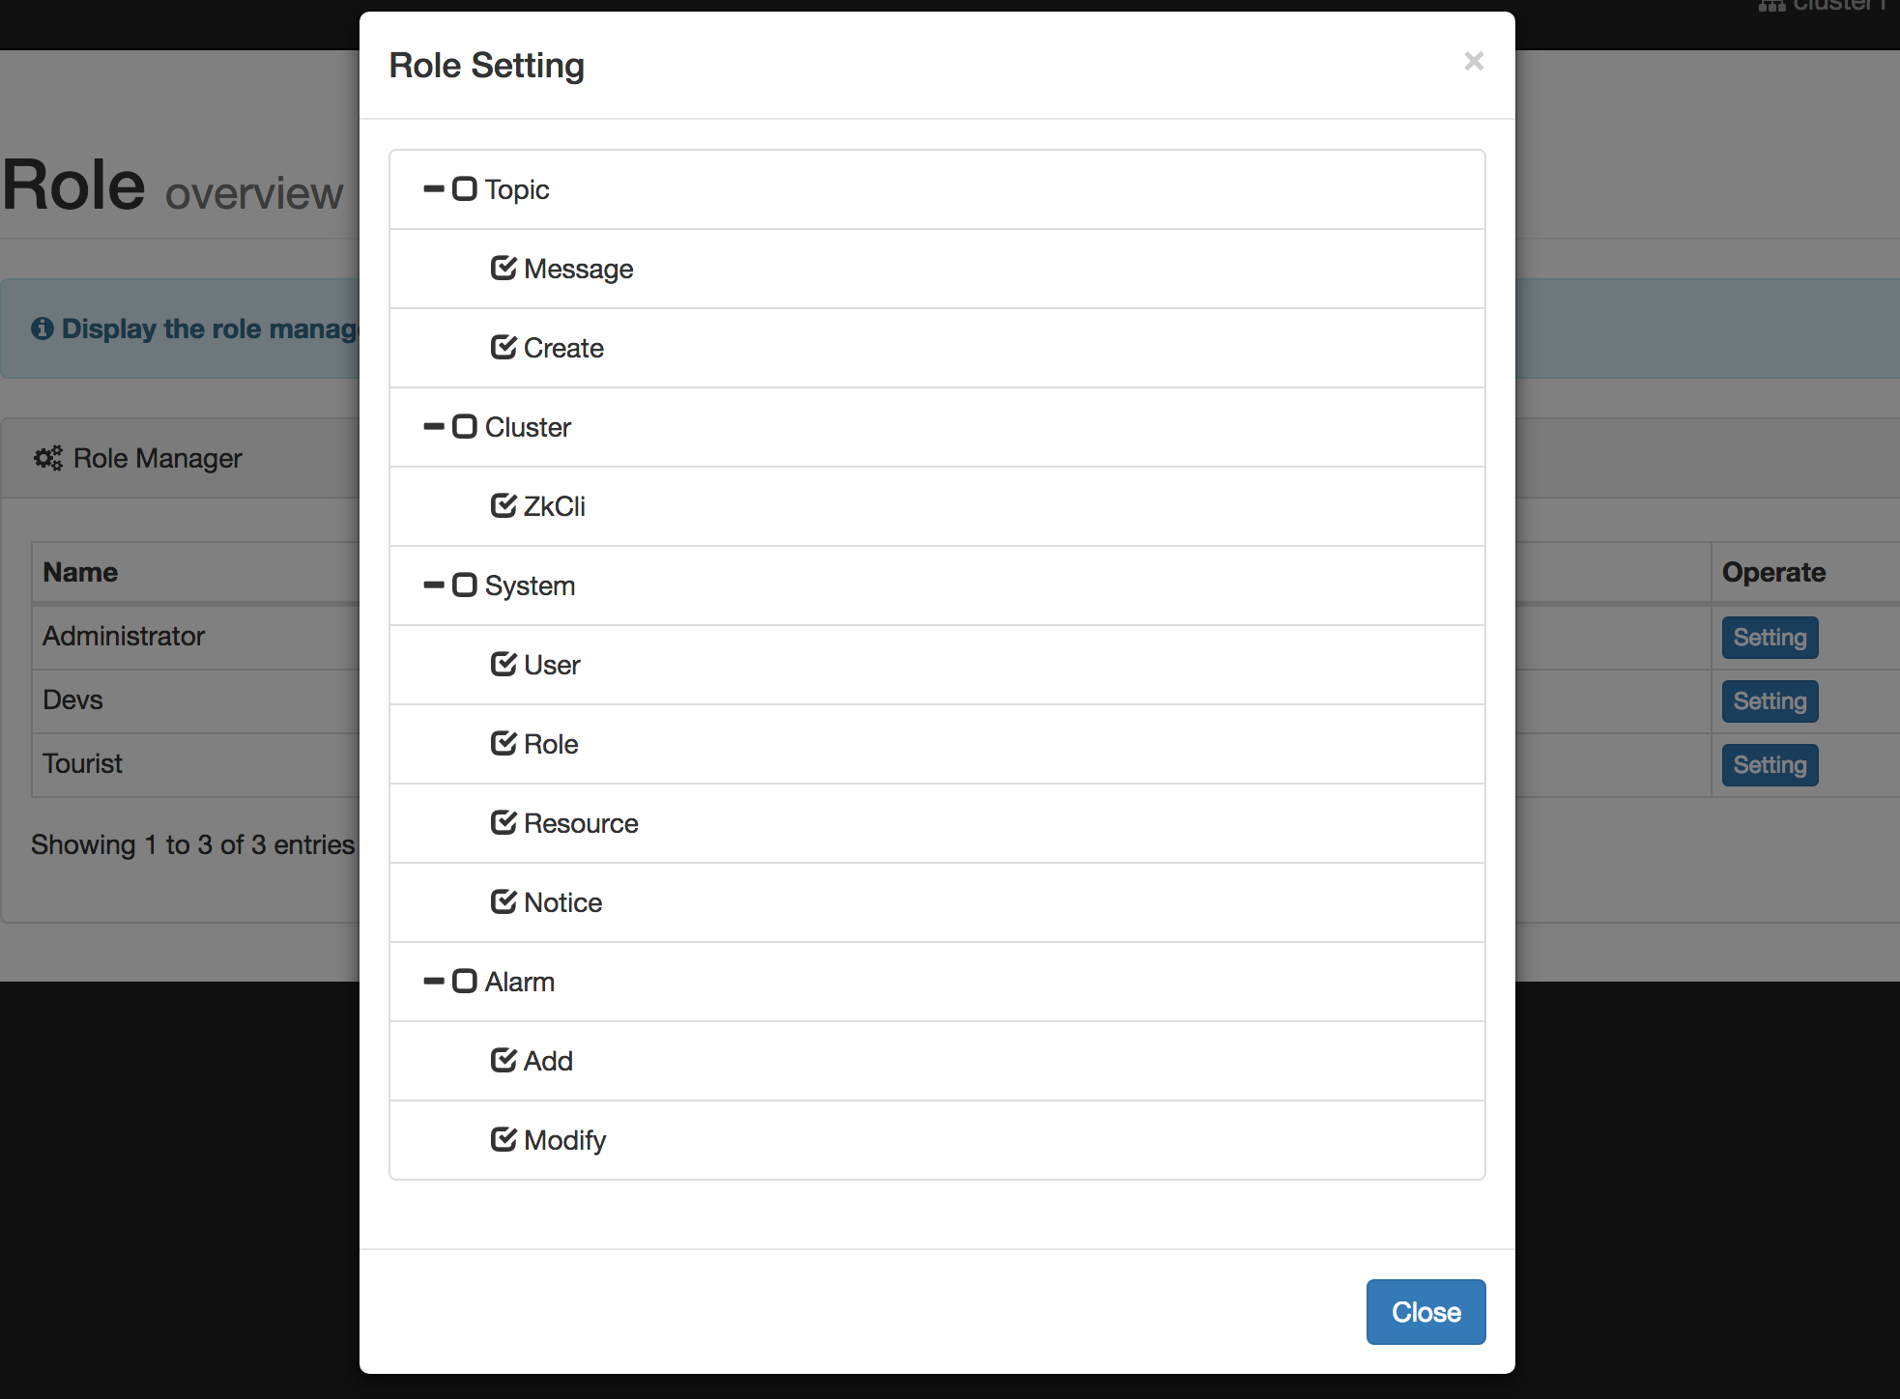Uncheck the Message permission checkbox
1900x1399 pixels.
point(504,268)
